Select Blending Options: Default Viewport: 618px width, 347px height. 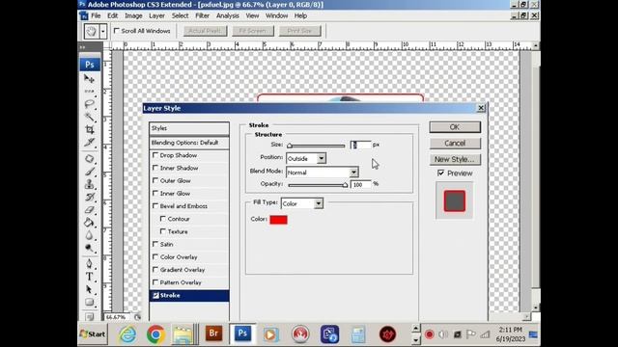coord(189,143)
